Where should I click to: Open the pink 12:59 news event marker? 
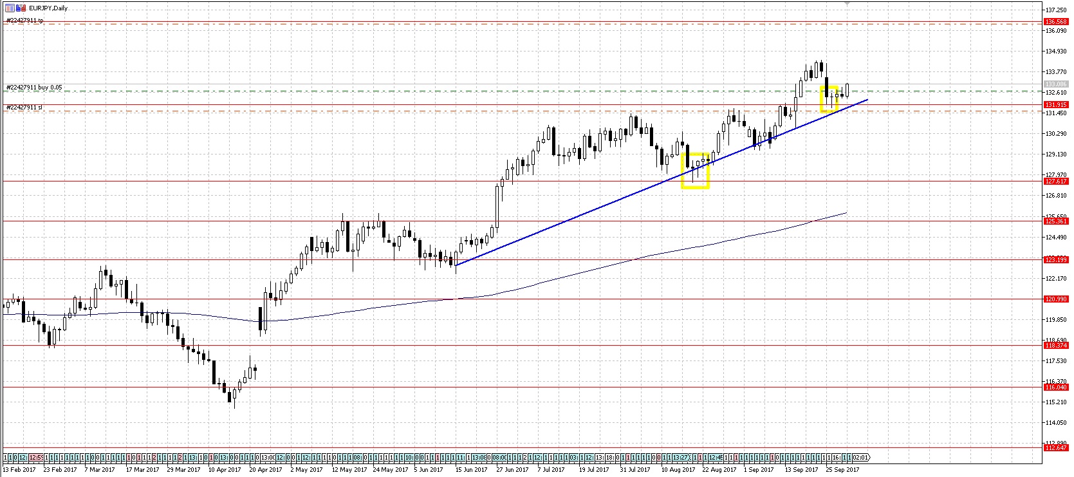click(35, 457)
